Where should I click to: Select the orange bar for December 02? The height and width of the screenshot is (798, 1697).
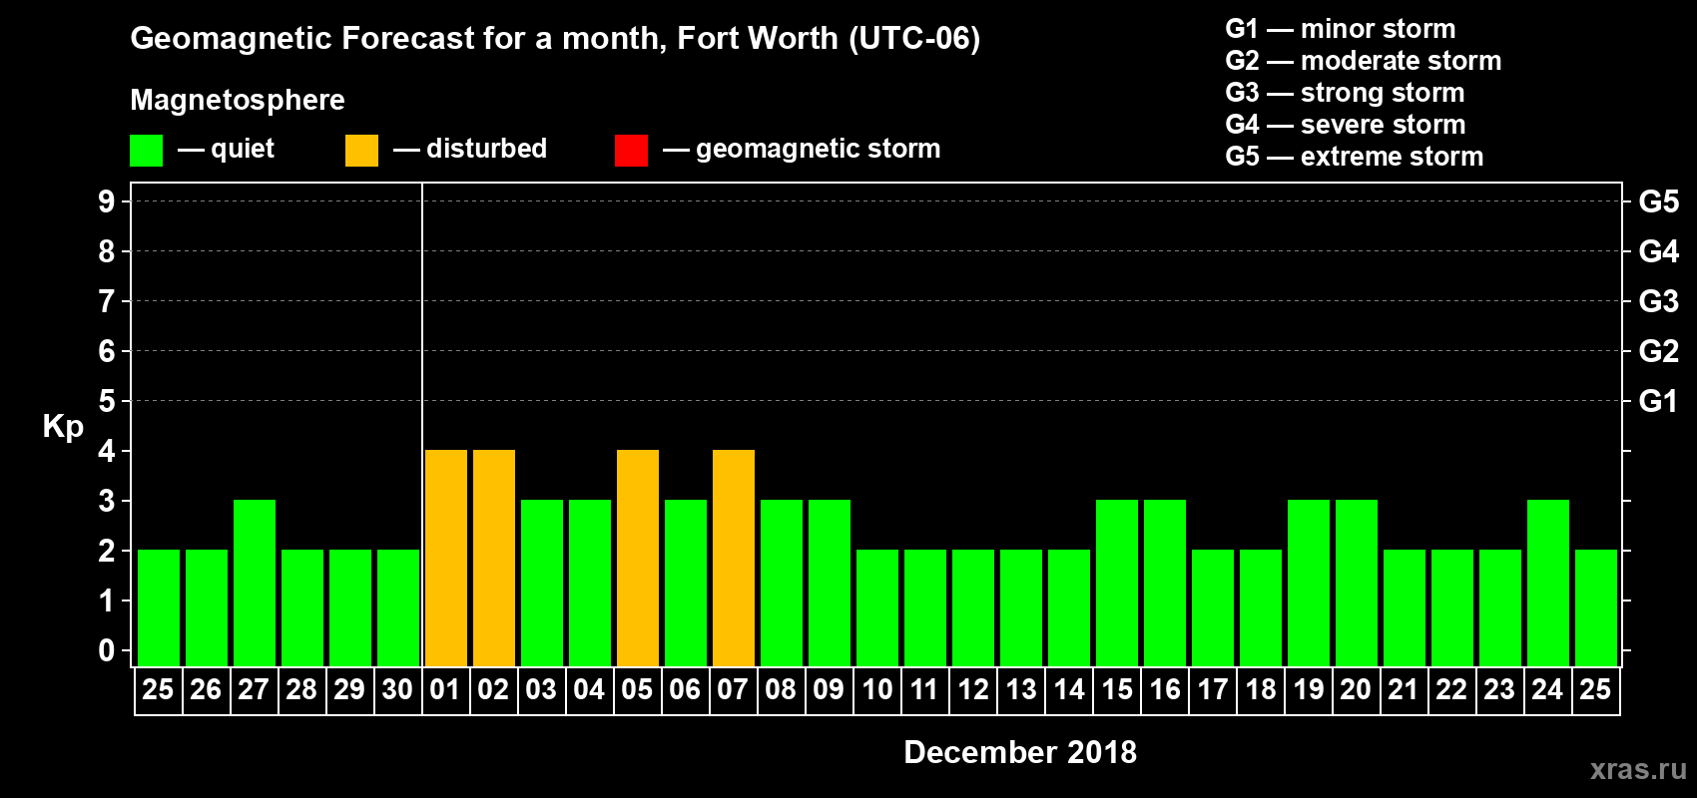click(494, 558)
